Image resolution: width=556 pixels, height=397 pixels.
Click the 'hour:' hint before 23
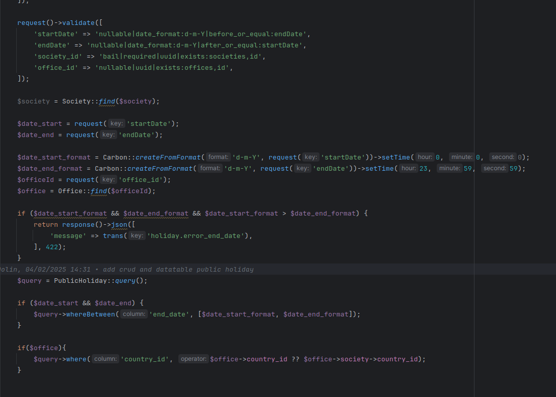pos(409,168)
